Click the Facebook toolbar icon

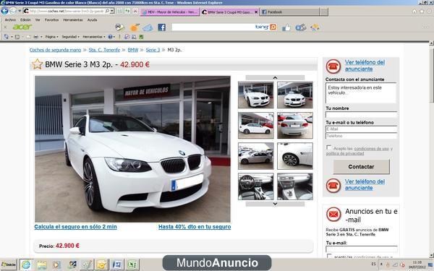[x=161, y=27]
